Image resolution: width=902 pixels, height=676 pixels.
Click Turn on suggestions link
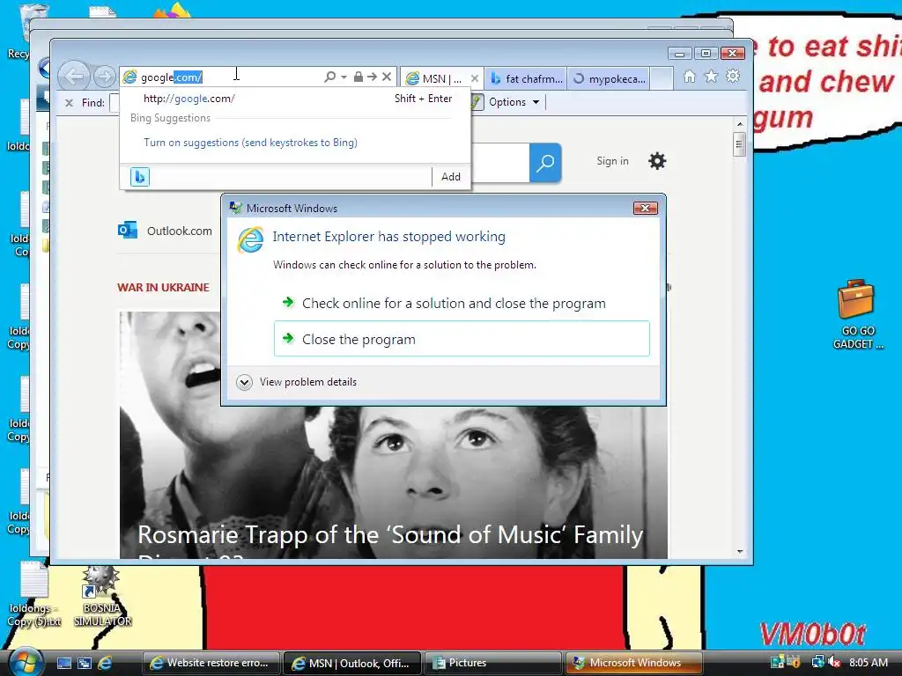[250, 143]
